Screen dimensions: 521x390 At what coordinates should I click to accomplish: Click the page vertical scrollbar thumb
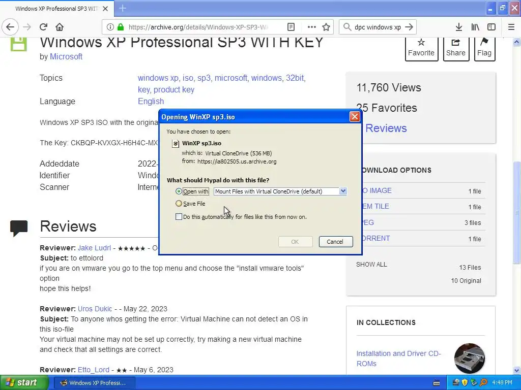click(516, 212)
